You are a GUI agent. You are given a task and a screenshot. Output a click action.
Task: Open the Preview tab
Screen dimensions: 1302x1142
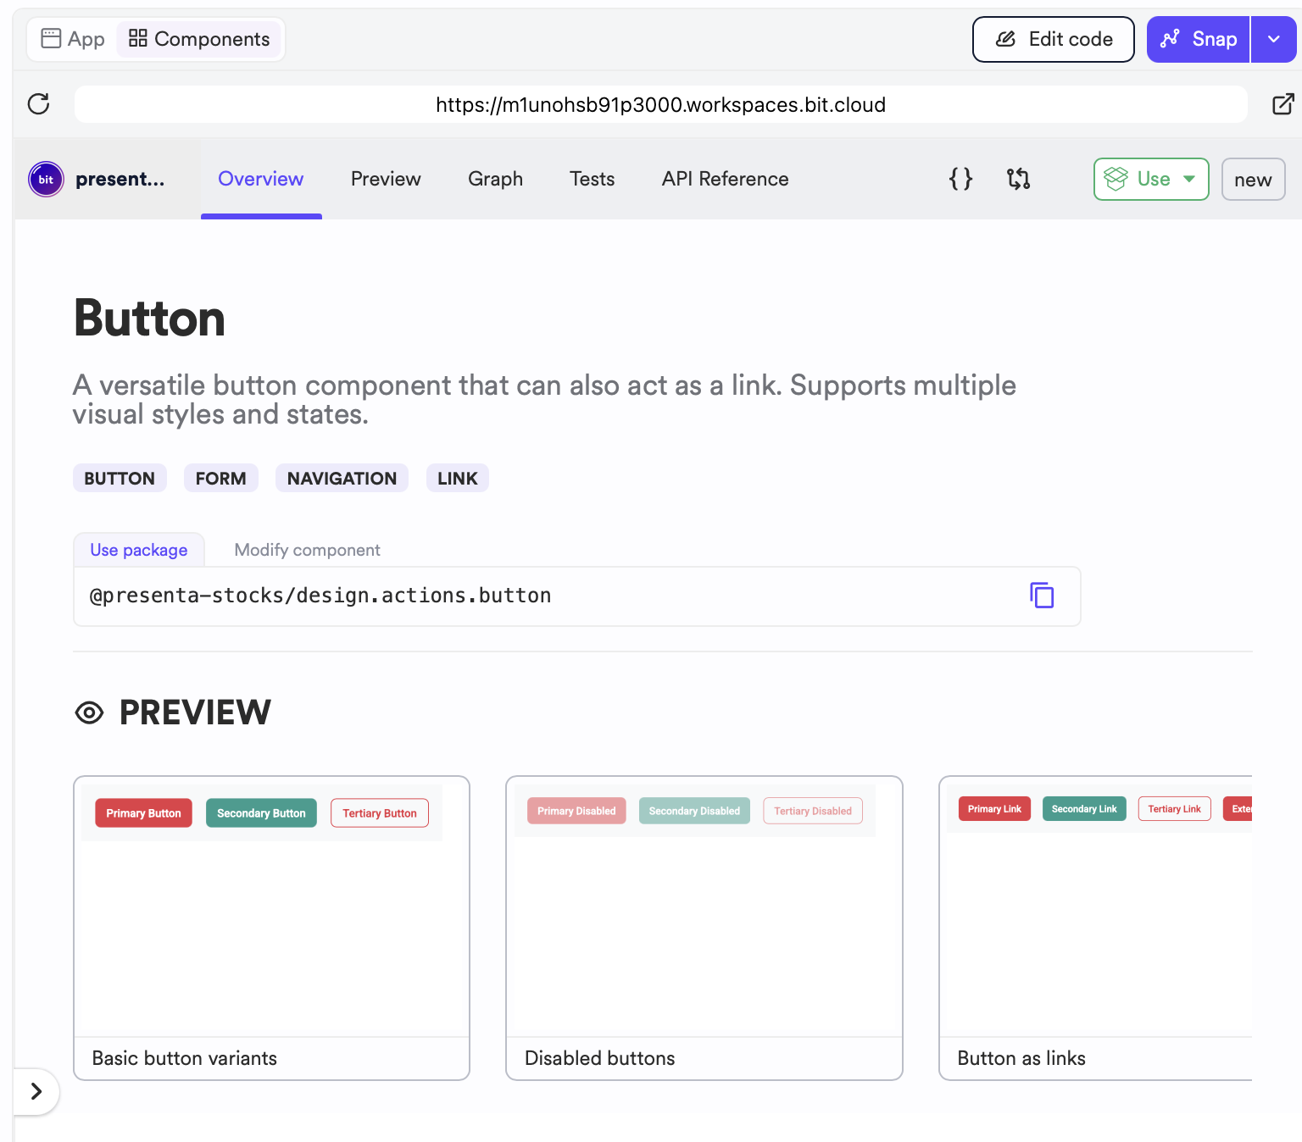click(x=386, y=179)
